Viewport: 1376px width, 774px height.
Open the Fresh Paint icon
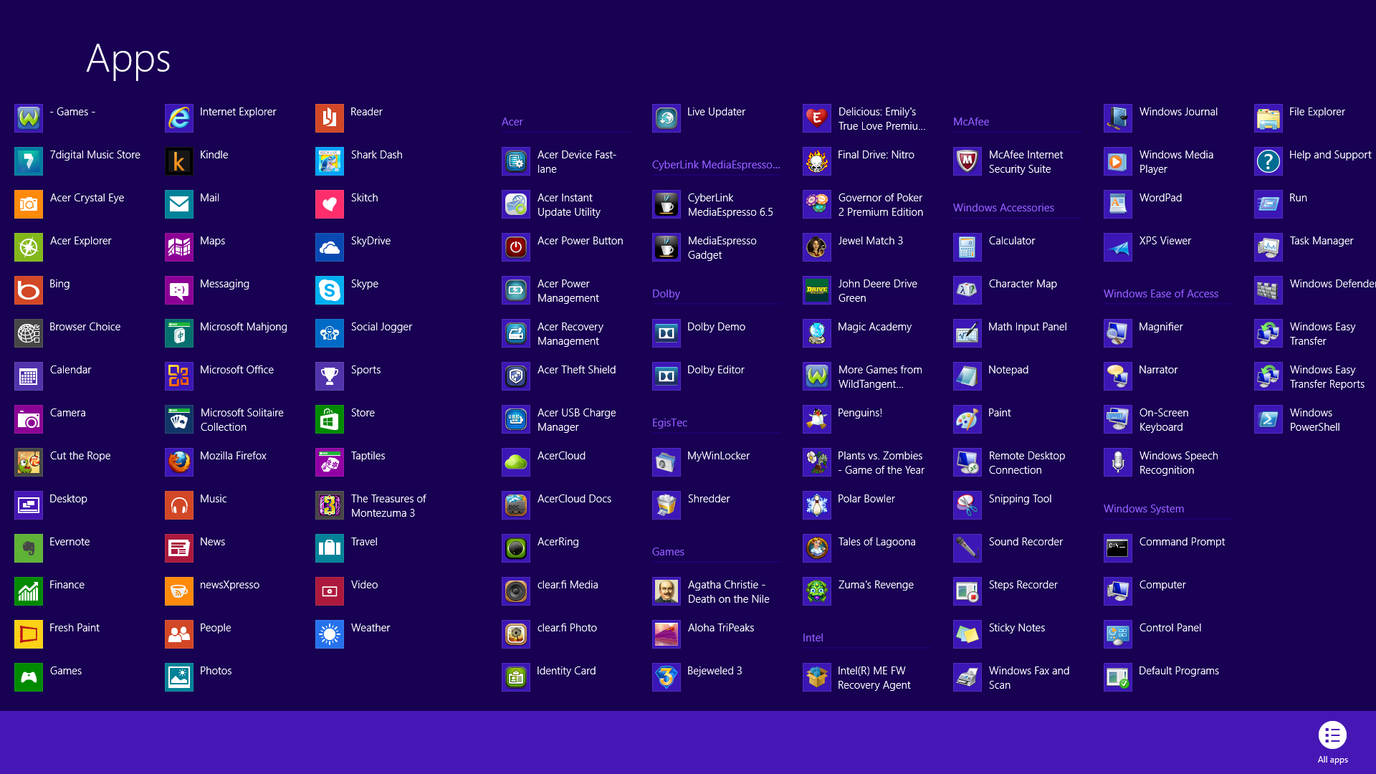[x=29, y=634]
